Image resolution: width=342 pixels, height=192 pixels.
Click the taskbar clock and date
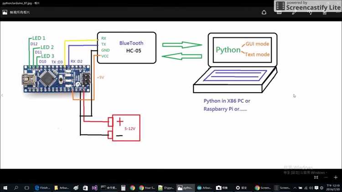[332, 188]
